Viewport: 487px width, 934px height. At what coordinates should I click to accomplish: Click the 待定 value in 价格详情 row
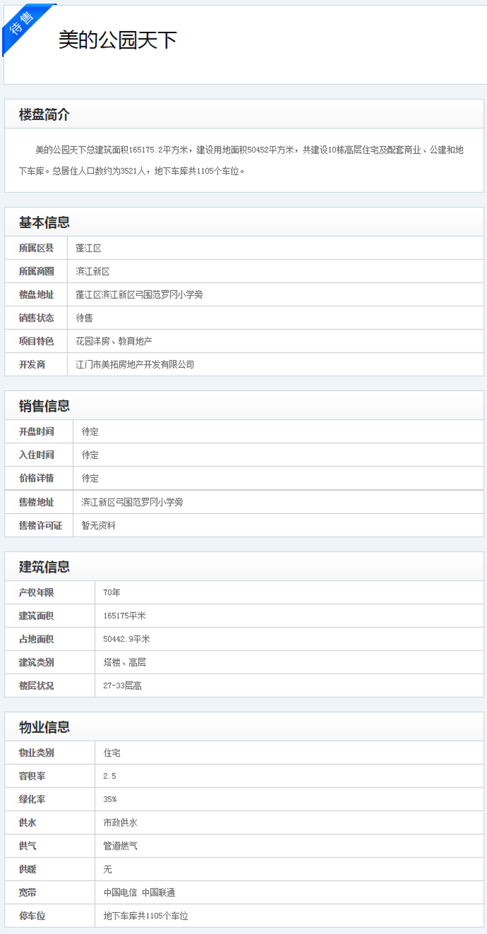[90, 478]
